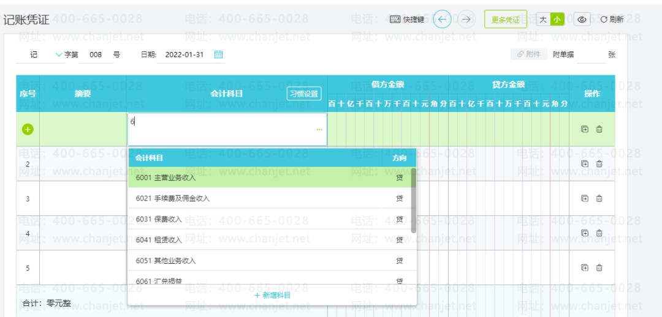Click the summary cell of row 3
Viewport: 662px width, 317px height.
(83, 198)
